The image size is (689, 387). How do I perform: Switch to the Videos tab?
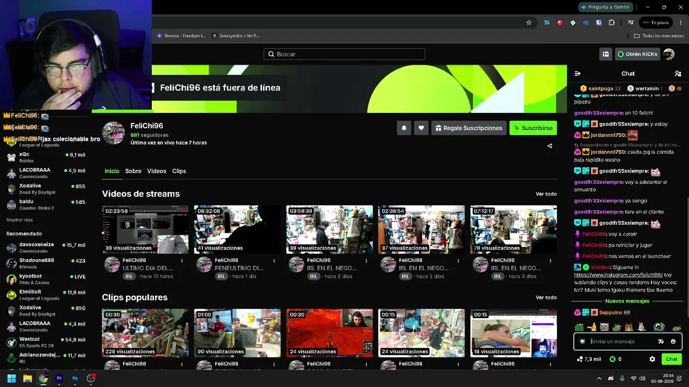pyautogui.click(x=157, y=171)
